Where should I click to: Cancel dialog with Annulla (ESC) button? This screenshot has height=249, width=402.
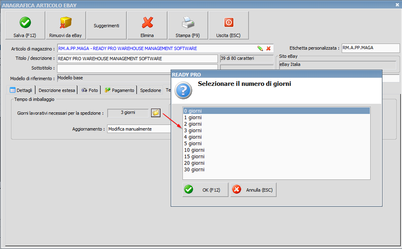point(253,190)
